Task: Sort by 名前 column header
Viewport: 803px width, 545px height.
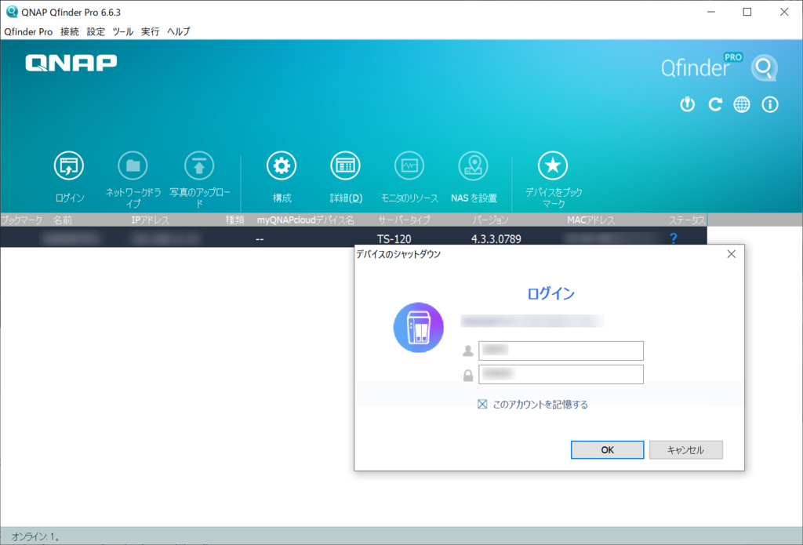Action: (x=63, y=220)
